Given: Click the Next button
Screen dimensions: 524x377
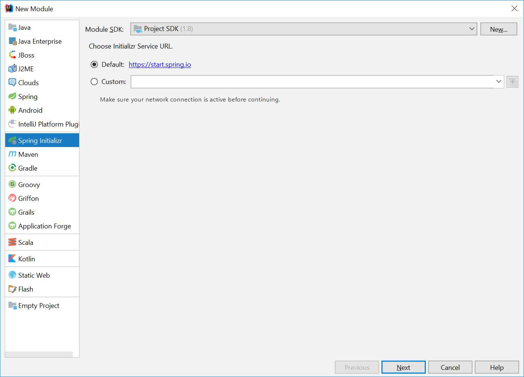Looking at the screenshot, I should pos(403,367).
